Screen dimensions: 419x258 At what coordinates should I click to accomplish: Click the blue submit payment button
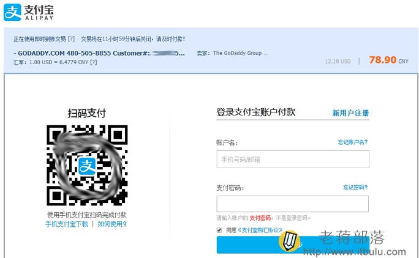(293, 245)
